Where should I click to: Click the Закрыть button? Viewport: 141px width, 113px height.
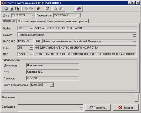126,107
